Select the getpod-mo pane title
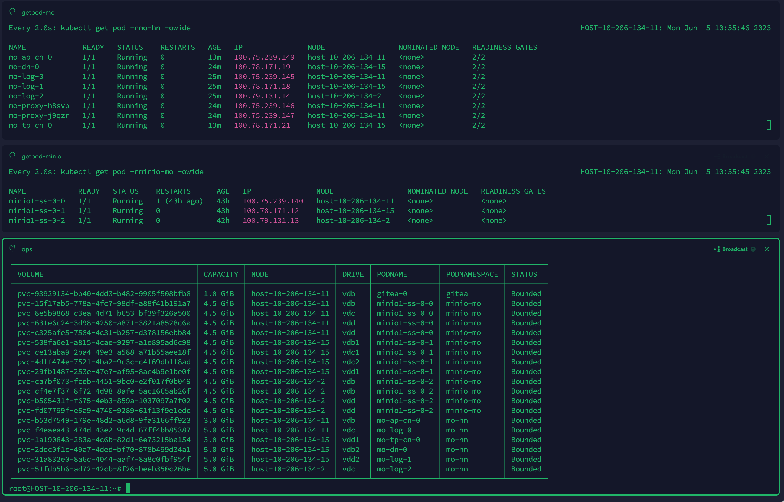Image resolution: width=784 pixels, height=502 pixels. [x=38, y=13]
